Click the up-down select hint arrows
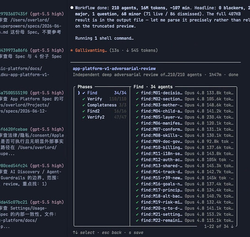Screen dimensions: 250x237 tap(75, 233)
